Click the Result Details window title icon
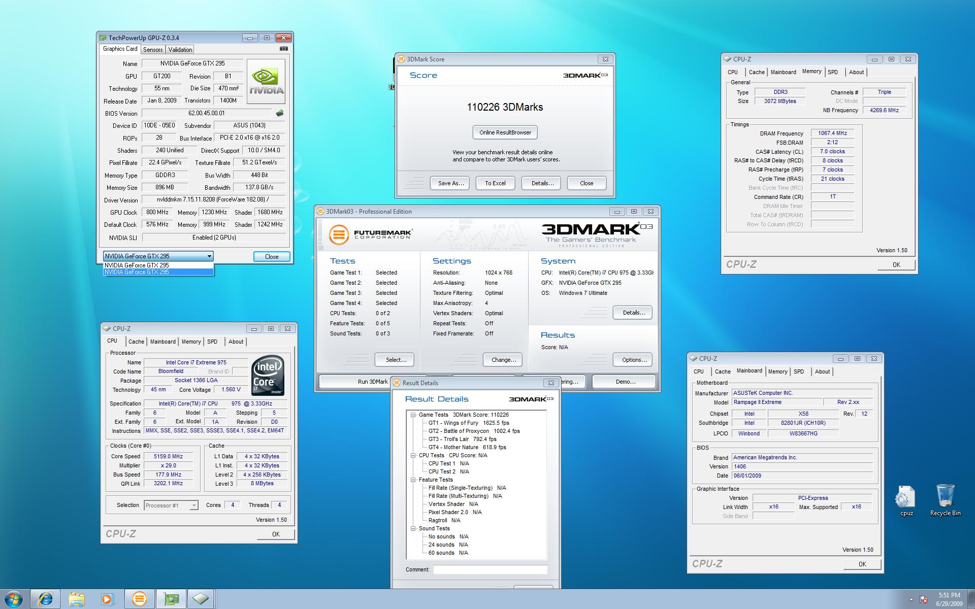This screenshot has width=975, height=609. click(x=397, y=383)
